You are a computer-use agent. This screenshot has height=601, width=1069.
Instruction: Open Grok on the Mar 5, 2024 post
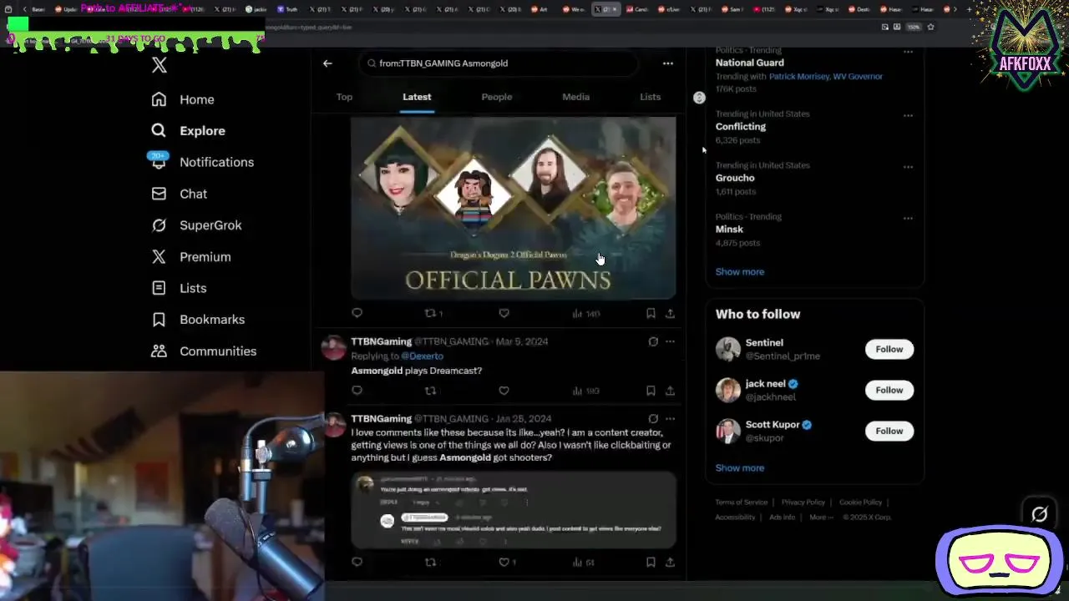click(x=653, y=341)
